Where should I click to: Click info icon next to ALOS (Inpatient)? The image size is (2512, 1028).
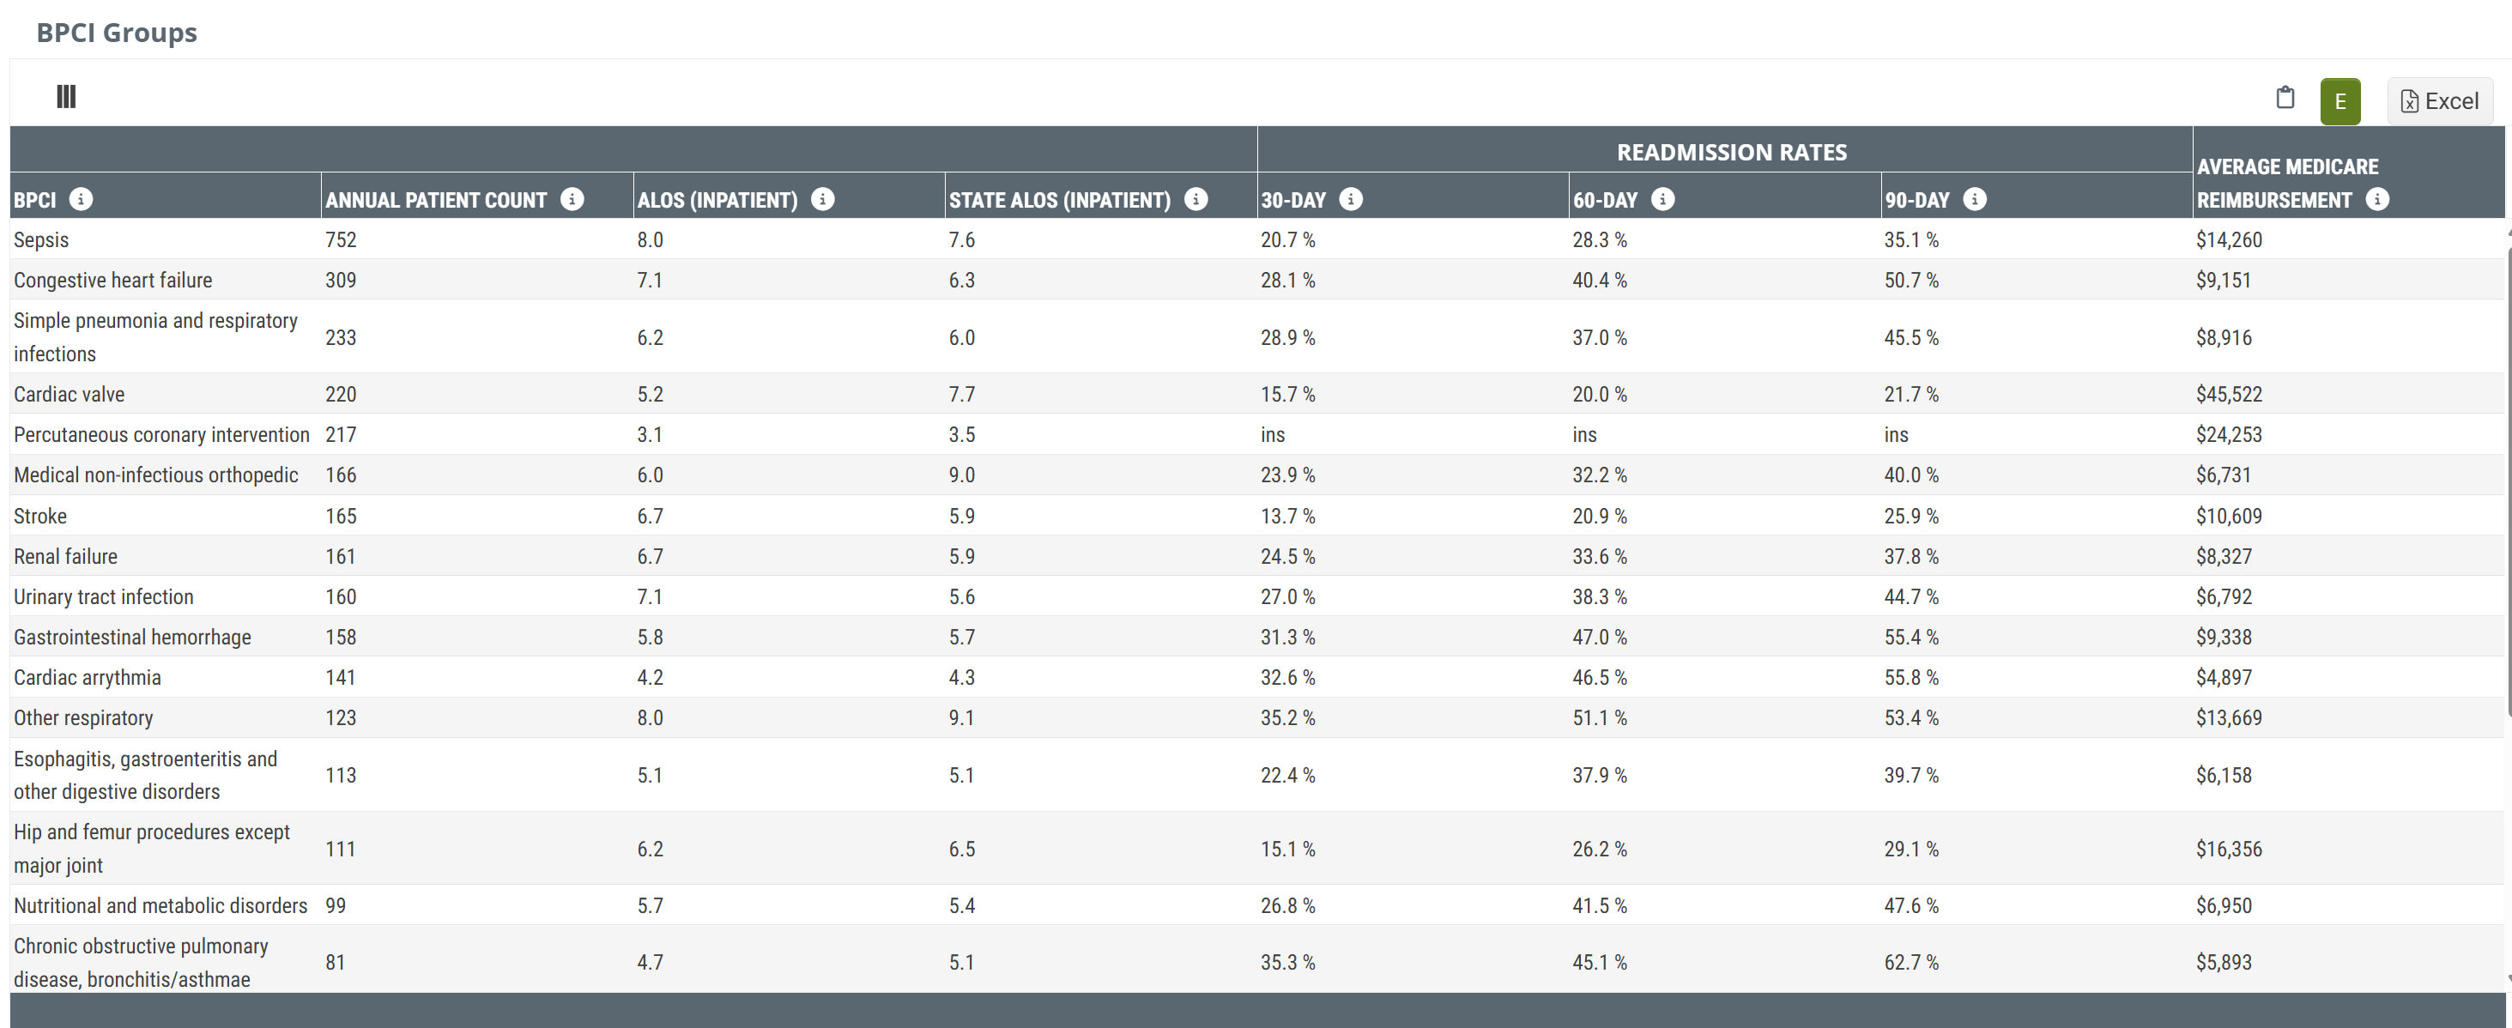coord(823,199)
